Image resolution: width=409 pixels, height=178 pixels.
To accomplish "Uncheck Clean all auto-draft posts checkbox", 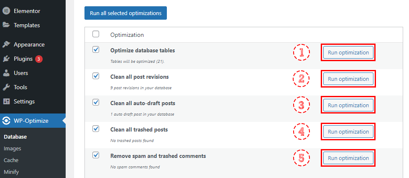I will pyautogui.click(x=96, y=102).
